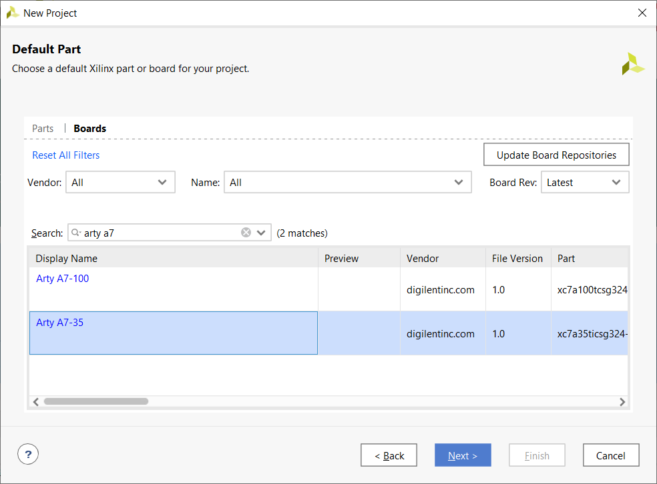Cancel the New Project wizard
The width and height of the screenshot is (657, 484).
pyautogui.click(x=611, y=455)
